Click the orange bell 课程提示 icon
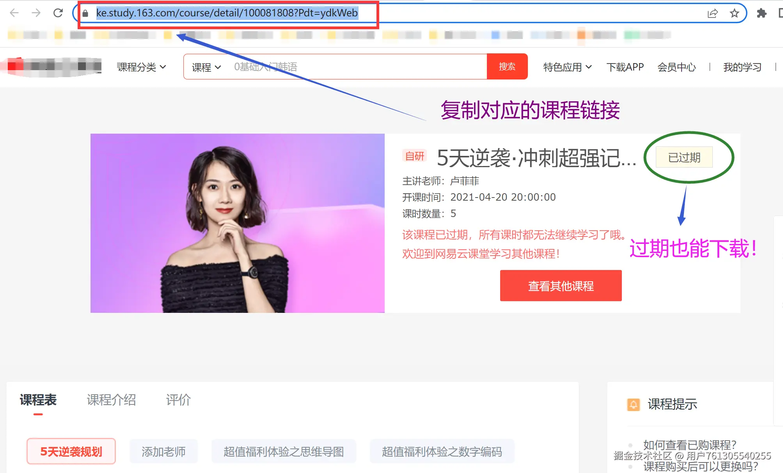The height and width of the screenshot is (473, 783). tap(633, 404)
